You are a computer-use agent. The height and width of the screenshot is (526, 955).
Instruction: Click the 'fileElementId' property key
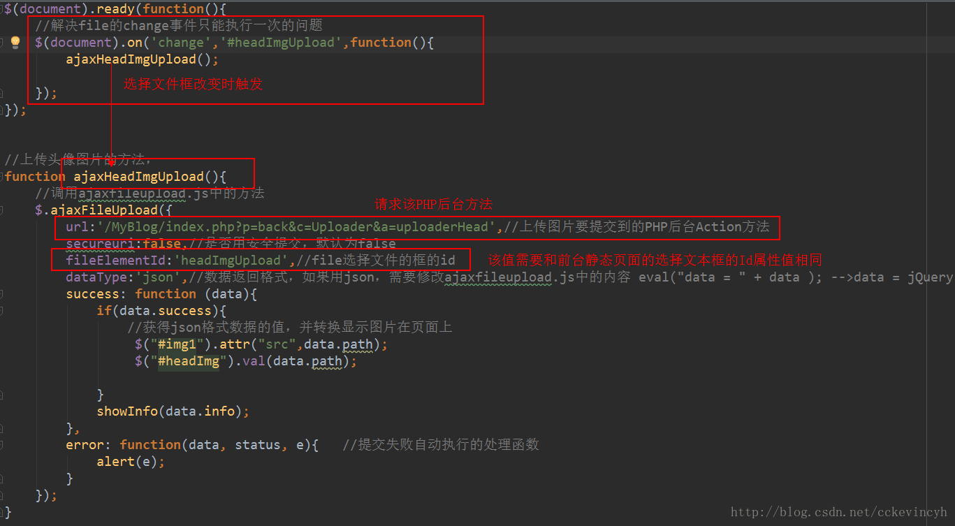(x=116, y=261)
